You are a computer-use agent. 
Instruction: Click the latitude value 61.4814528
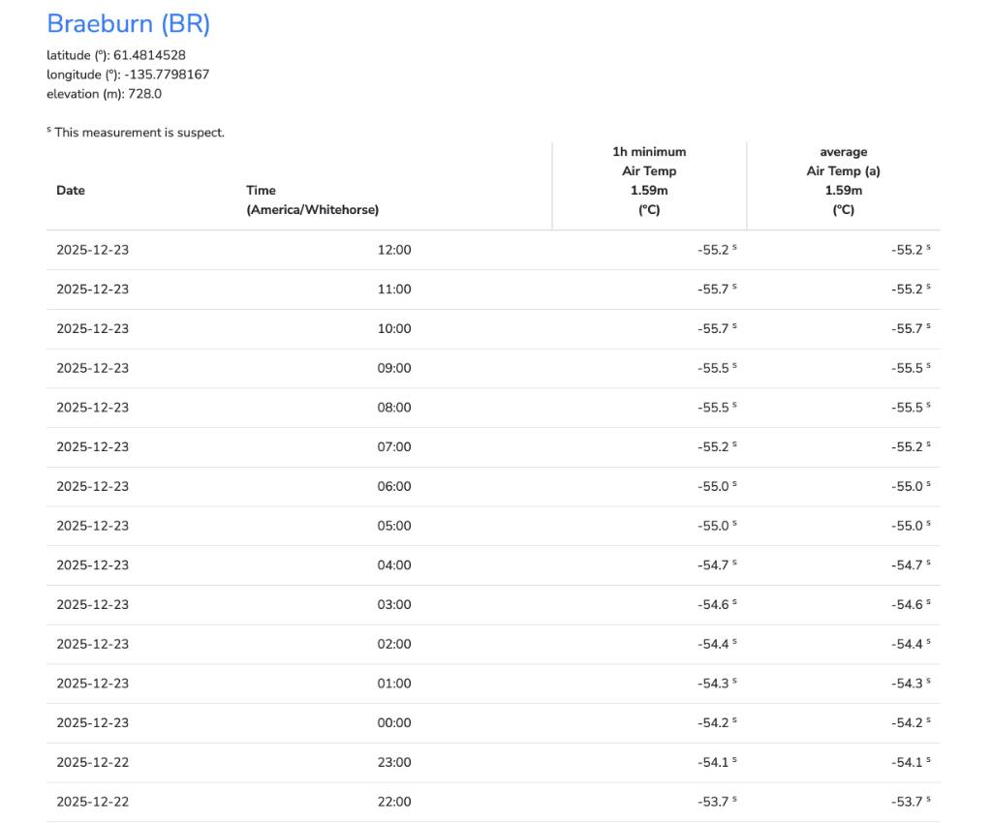[149, 55]
